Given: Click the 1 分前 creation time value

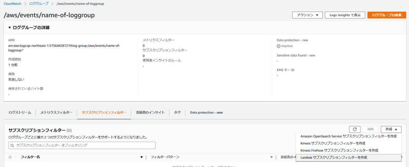Looking at the screenshot, I should (13, 65).
